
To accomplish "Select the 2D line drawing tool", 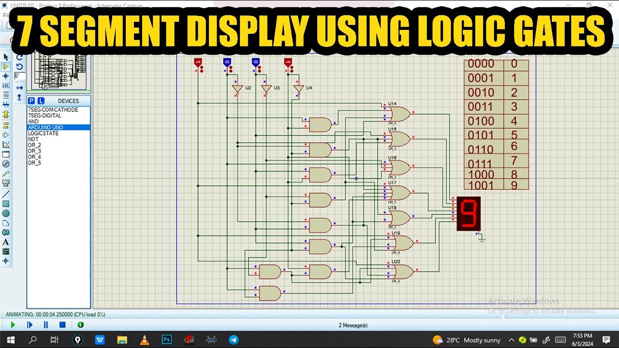I will pos(6,194).
